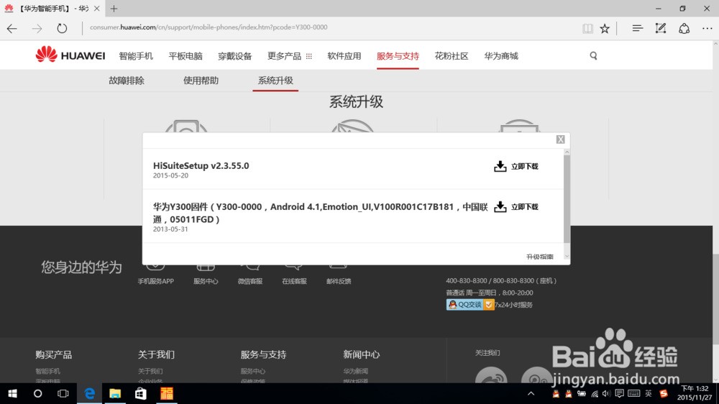This screenshot has width=719, height=404.
Task: Open Windows Store from taskbar
Action: pos(140,393)
